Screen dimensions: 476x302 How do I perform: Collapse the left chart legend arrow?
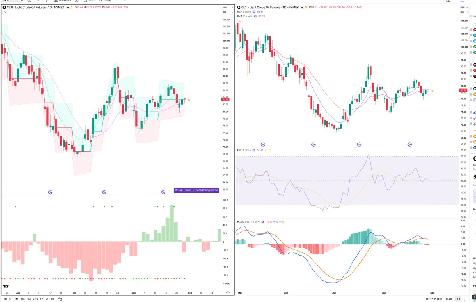point(5,12)
